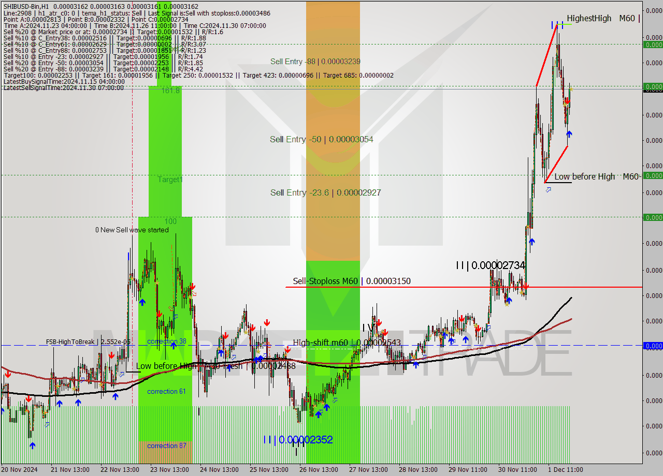Select the 'correction 87' label
Image resolution: width=663 pixels, height=476 pixels.
(166, 445)
